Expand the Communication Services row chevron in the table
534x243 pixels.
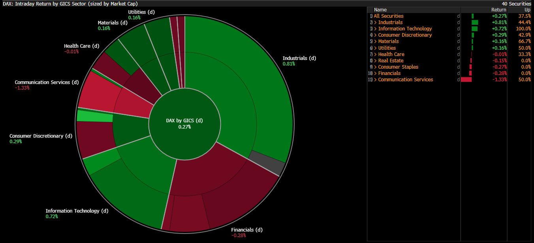(x=375, y=80)
